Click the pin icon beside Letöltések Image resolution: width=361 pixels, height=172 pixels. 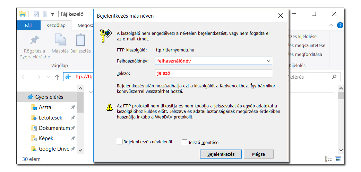click(73, 118)
